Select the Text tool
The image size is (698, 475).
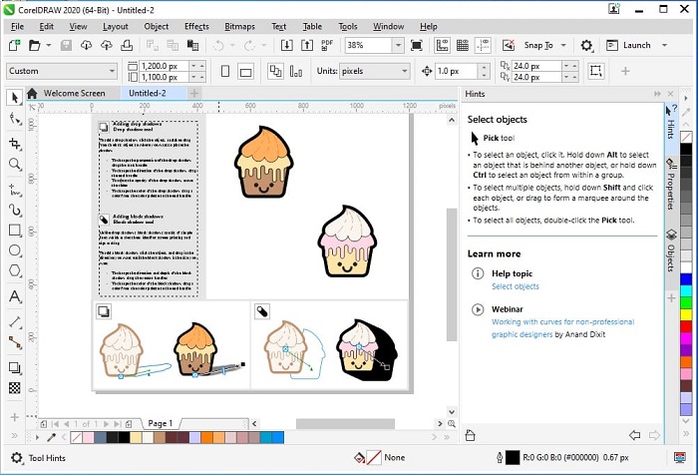click(x=14, y=296)
